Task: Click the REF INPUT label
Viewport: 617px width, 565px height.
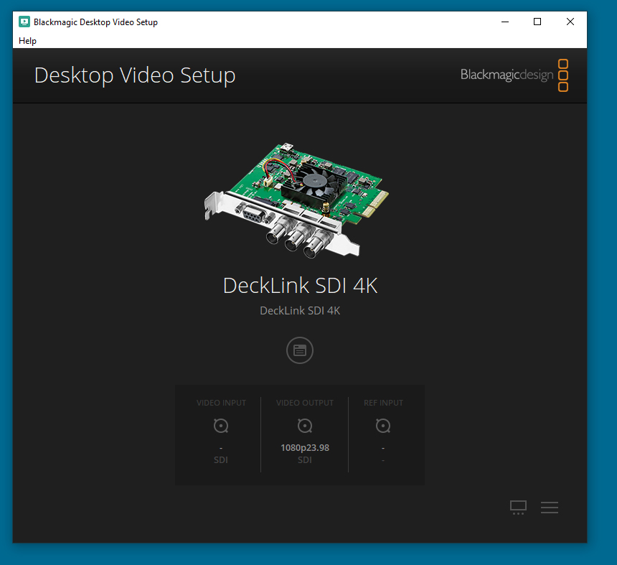Action: pos(383,403)
